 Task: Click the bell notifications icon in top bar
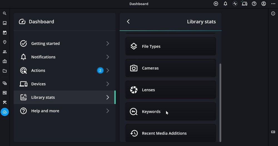click(225, 4)
